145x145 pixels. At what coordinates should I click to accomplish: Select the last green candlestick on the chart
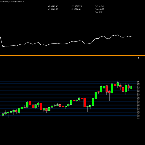click(x=131, y=88)
